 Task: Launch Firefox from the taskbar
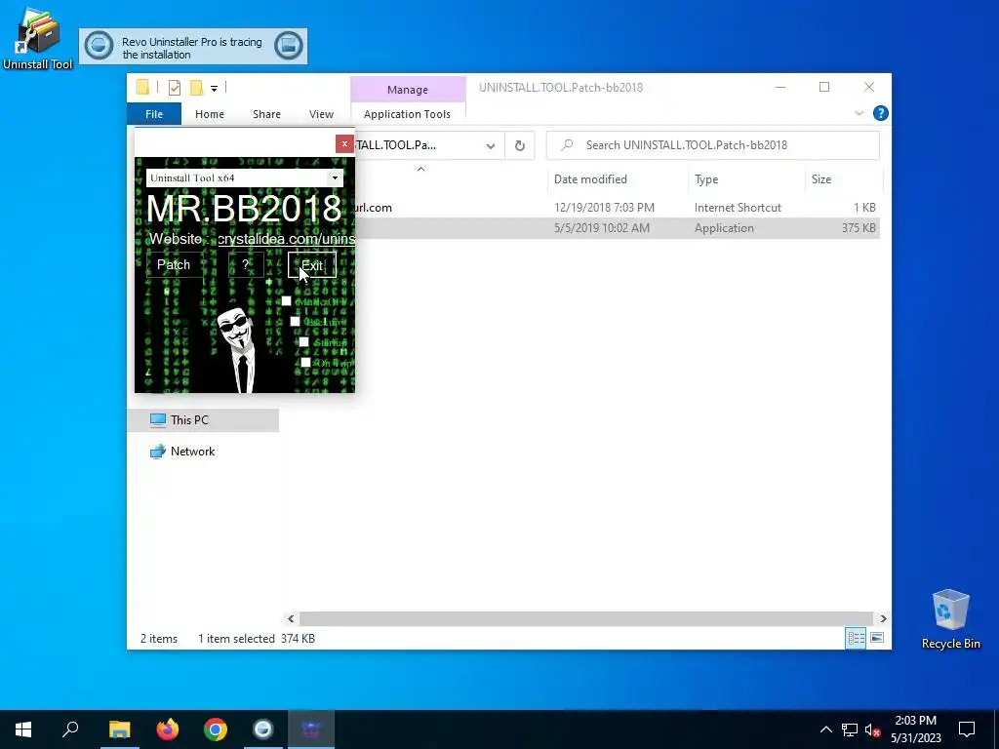(168, 729)
